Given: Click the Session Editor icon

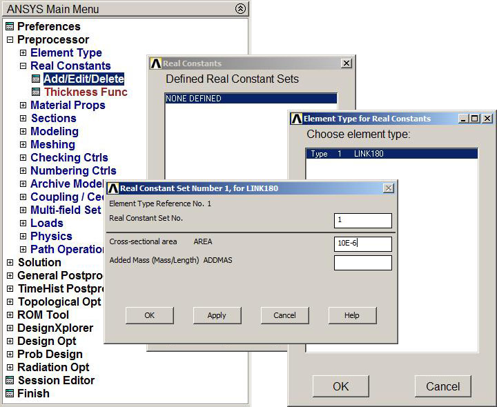Looking at the screenshot, I should [x=10, y=381].
